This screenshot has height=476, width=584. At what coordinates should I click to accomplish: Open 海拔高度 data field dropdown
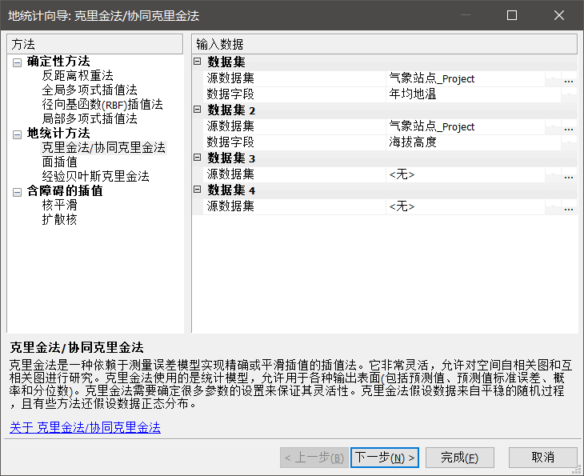coord(569,142)
